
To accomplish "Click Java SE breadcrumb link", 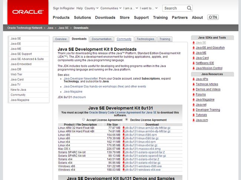I will pyautogui.click(x=63, y=28).
